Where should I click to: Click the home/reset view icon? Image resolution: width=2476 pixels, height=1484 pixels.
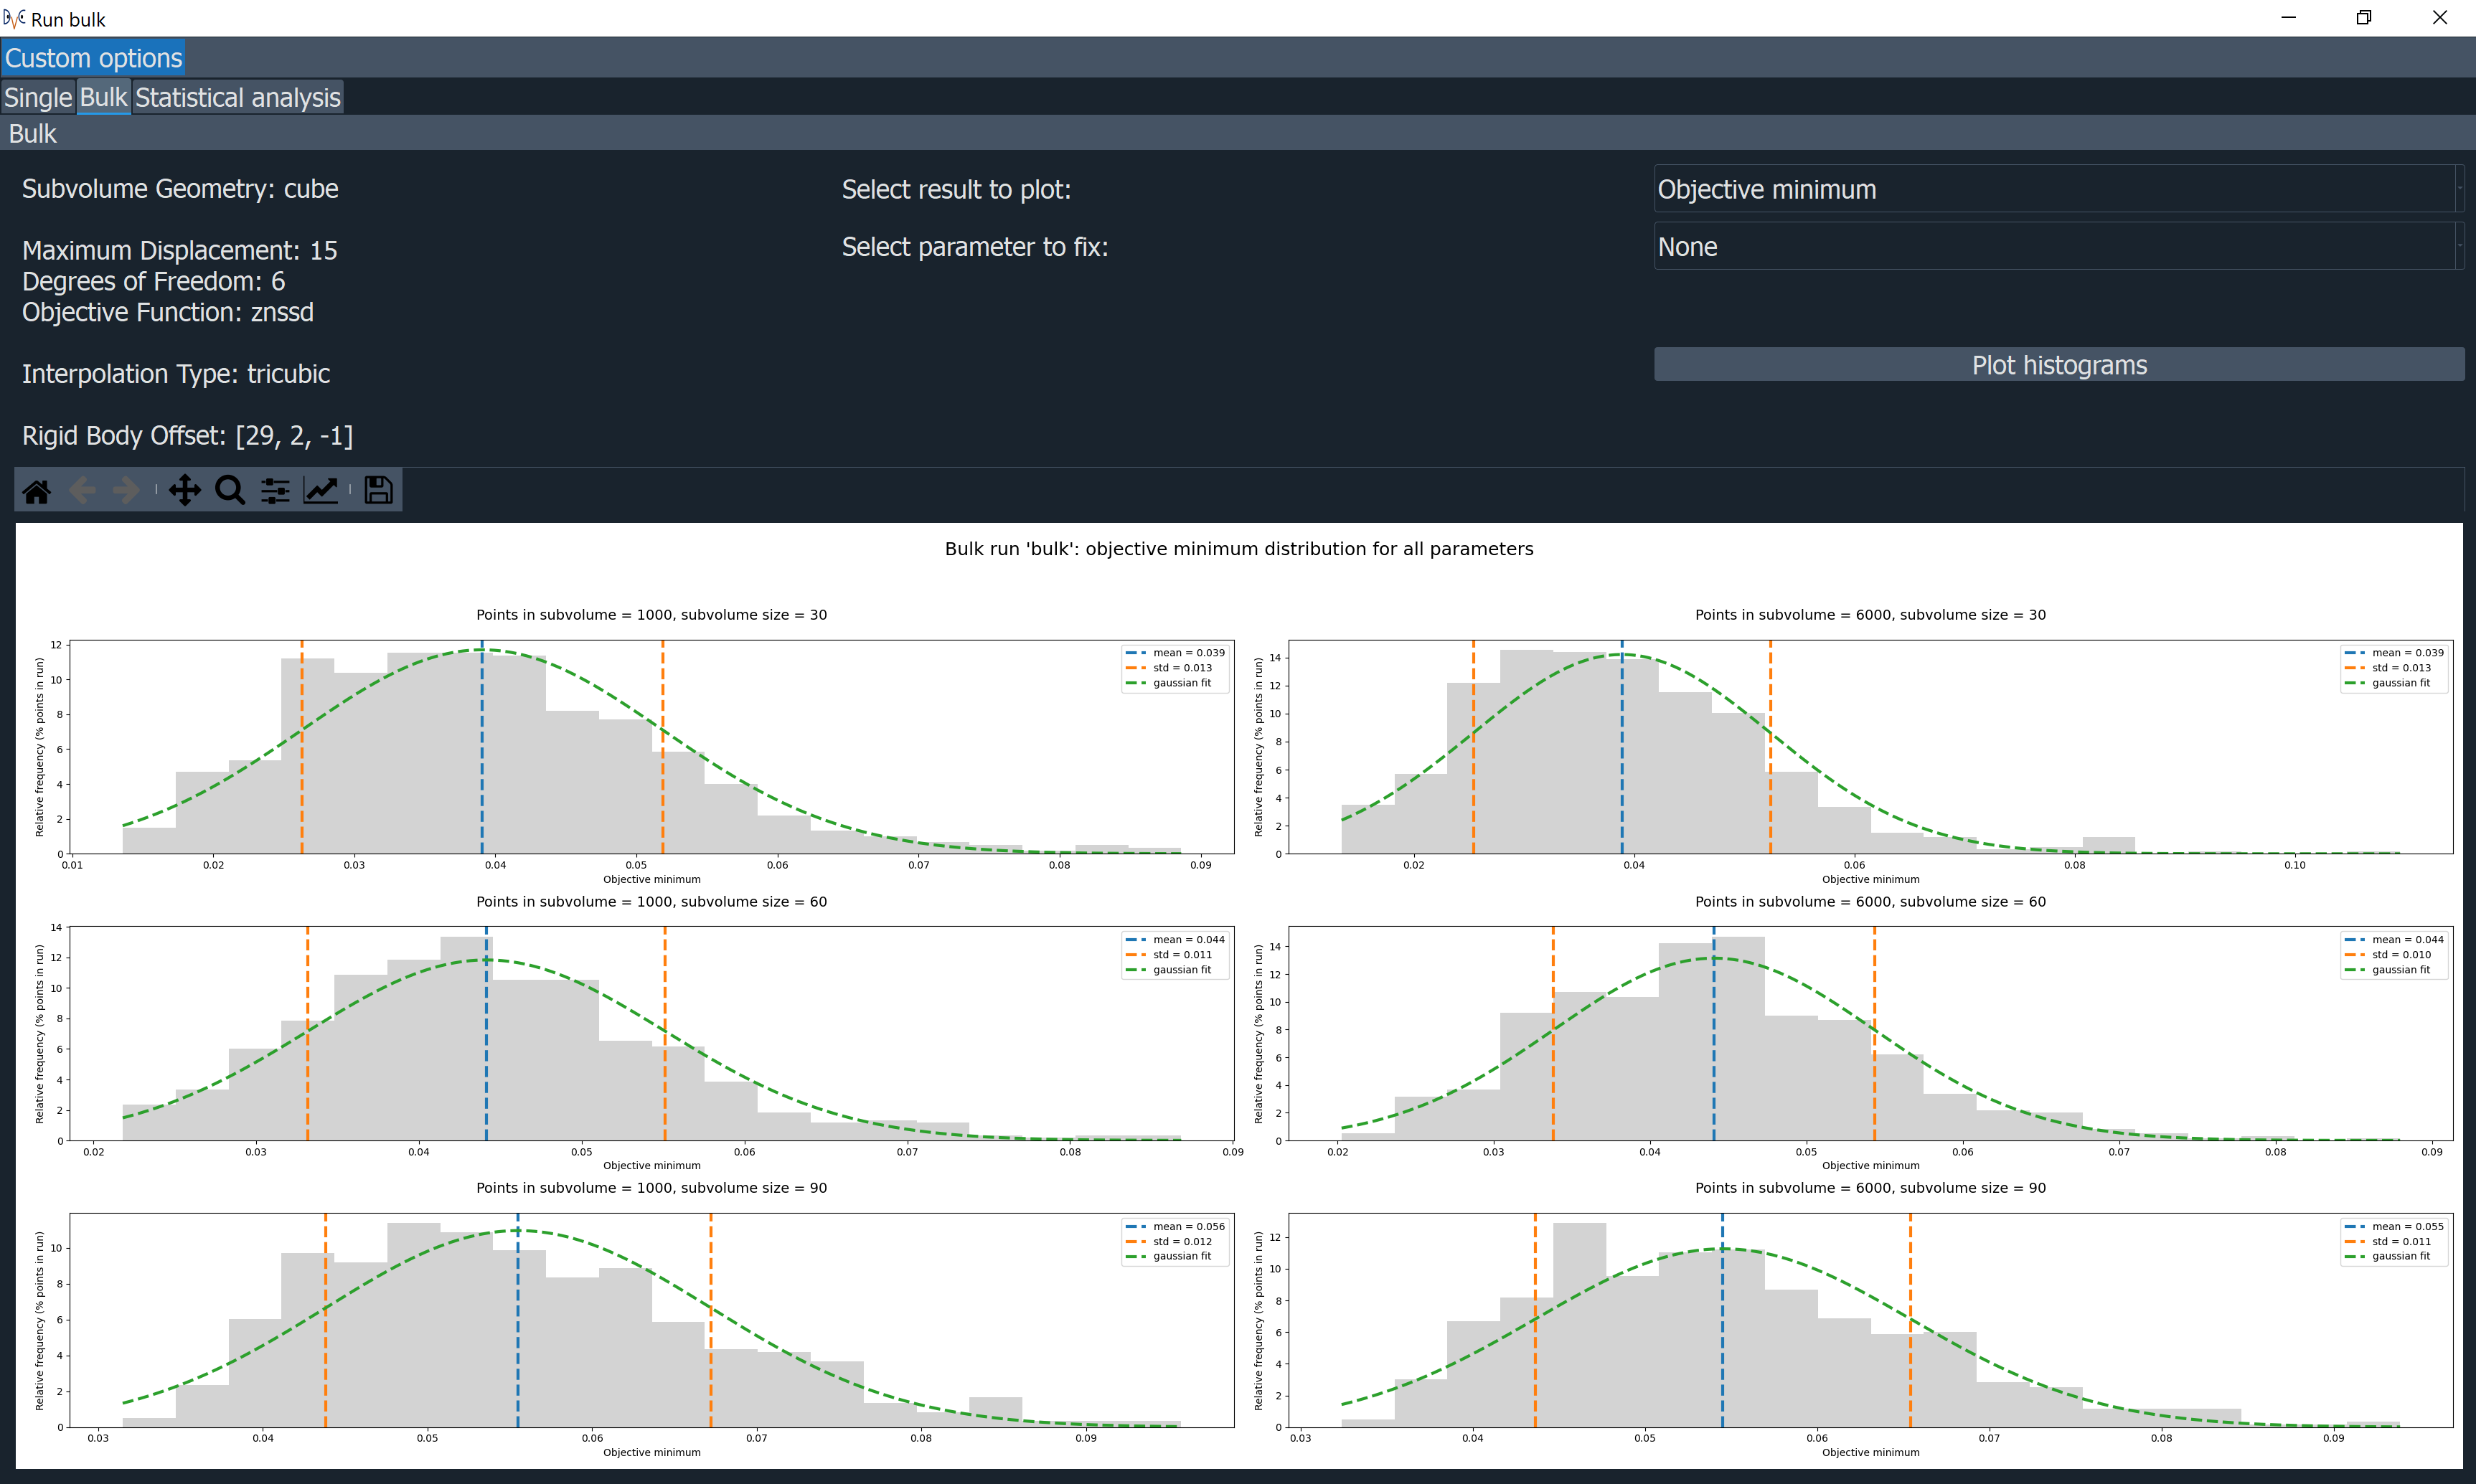pos(39,491)
